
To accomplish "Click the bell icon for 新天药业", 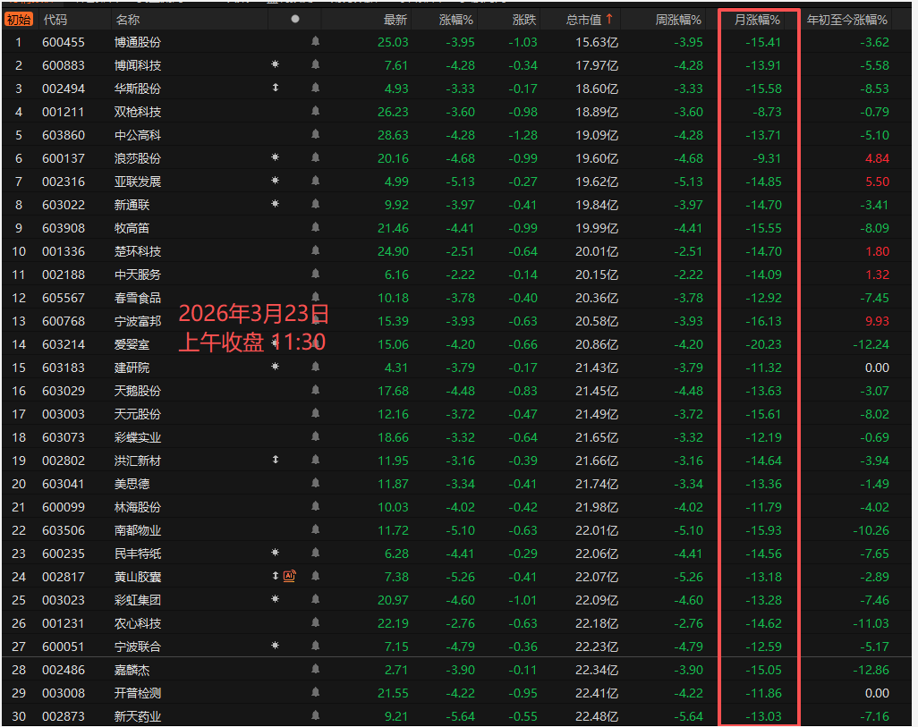I will [316, 715].
